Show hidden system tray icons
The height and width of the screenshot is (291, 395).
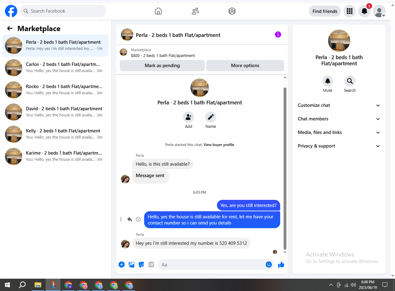331,285
